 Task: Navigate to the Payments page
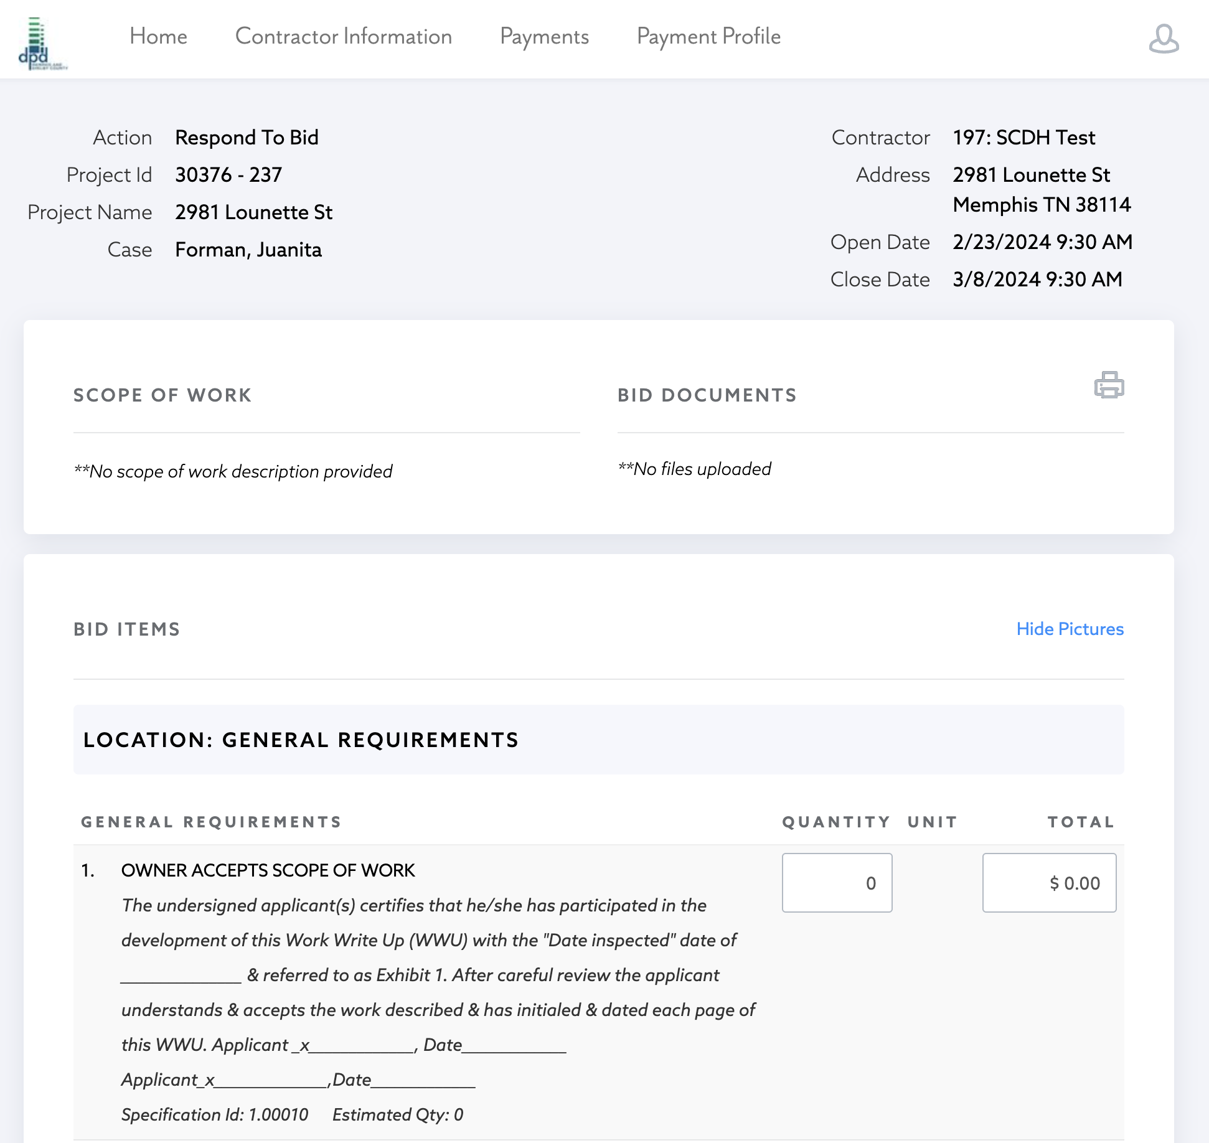543,36
